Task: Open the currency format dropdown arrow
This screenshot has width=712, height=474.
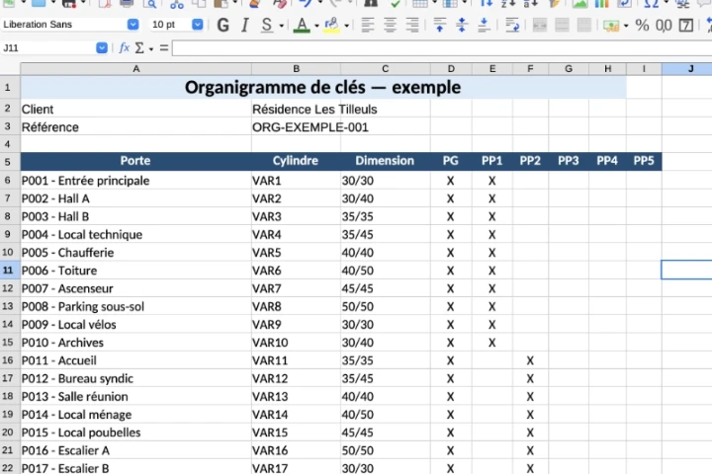Action: [626, 26]
